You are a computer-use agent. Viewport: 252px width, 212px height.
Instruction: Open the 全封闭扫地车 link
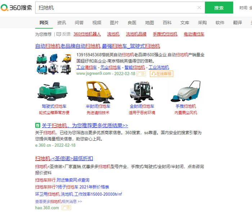pos(142,106)
